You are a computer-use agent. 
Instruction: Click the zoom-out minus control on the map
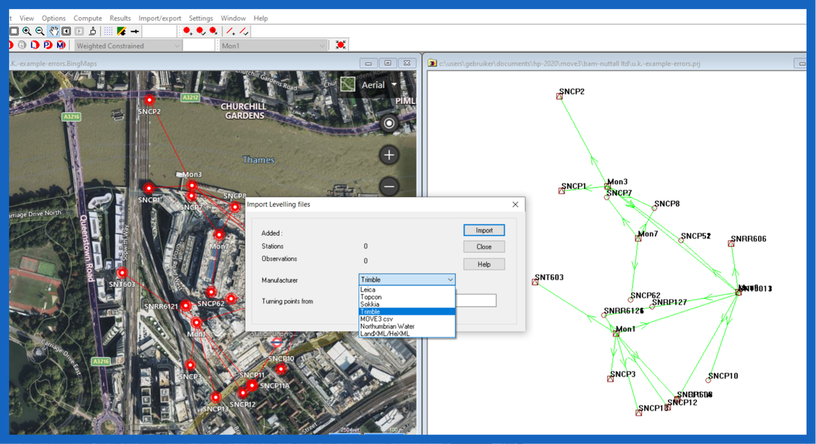(x=389, y=186)
